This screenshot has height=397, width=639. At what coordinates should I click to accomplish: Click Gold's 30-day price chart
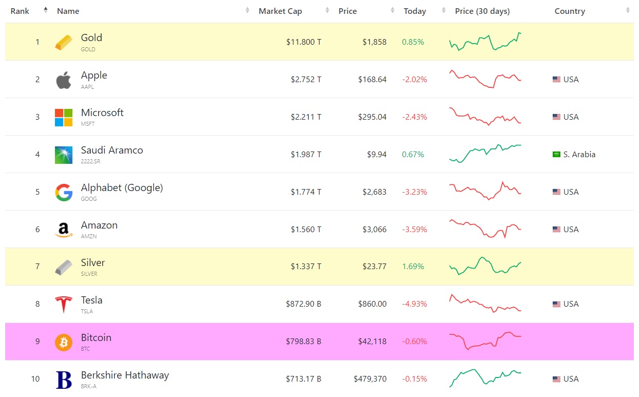pyautogui.click(x=485, y=42)
